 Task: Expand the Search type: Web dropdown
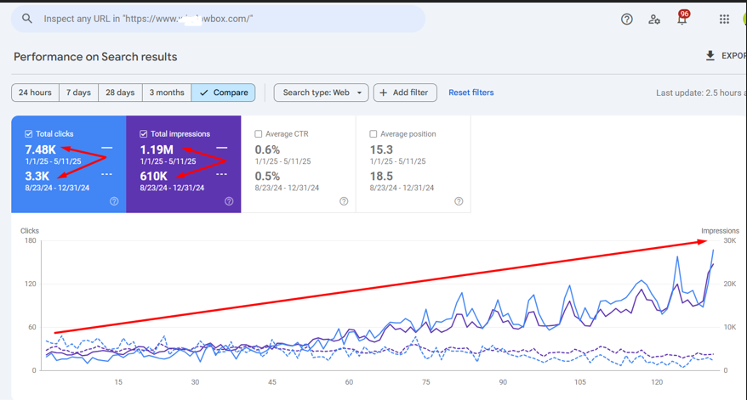tap(322, 93)
